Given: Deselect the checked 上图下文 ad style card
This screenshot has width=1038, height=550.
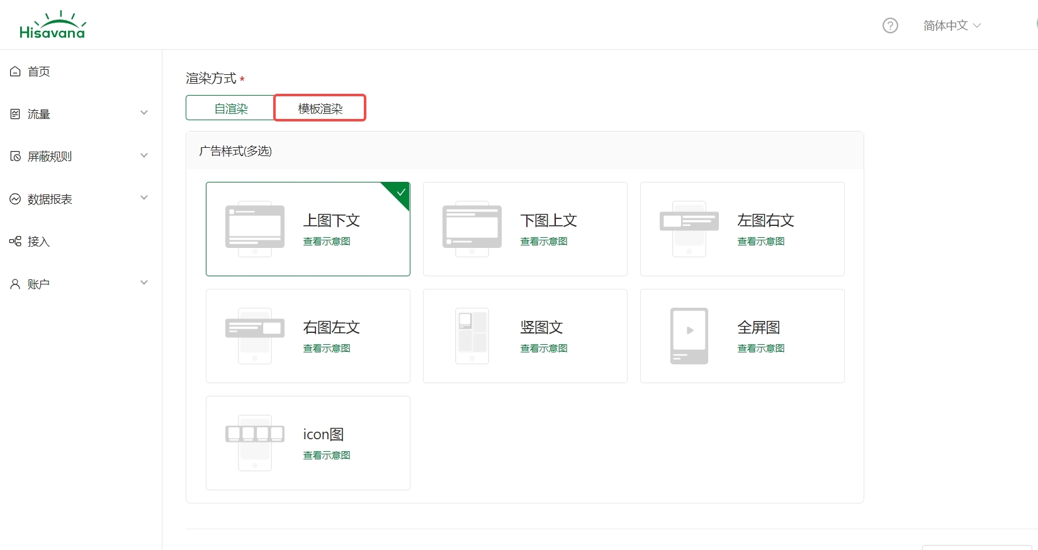Looking at the screenshot, I should pyautogui.click(x=308, y=229).
